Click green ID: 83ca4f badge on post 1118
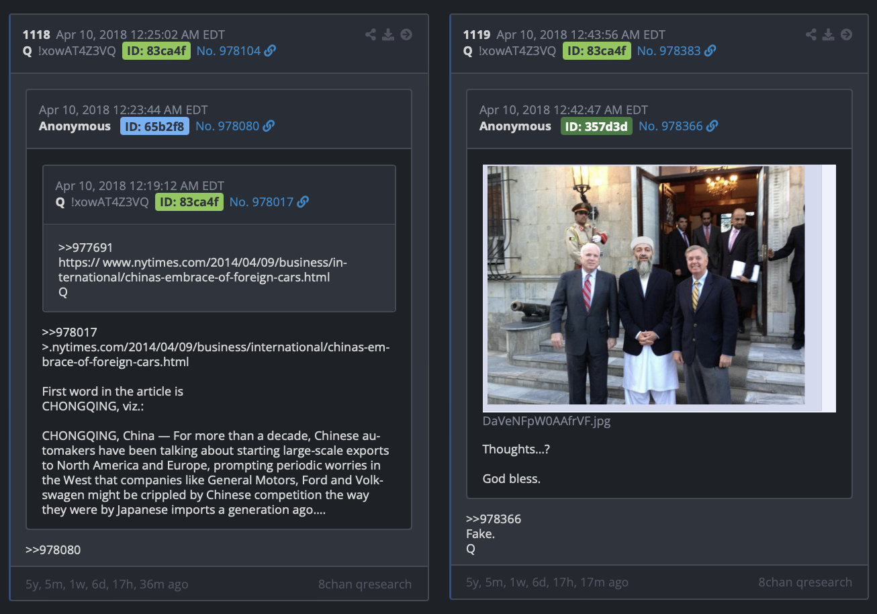The image size is (877, 614). pyautogui.click(x=156, y=50)
